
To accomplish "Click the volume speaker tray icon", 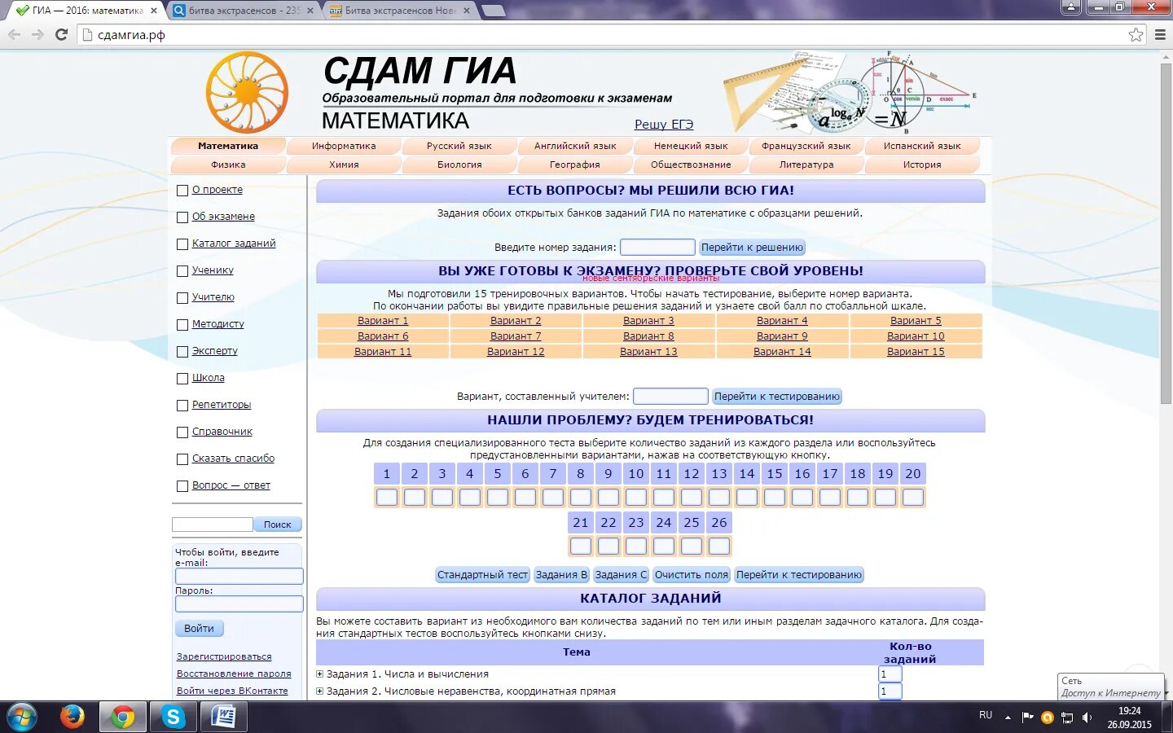I will [x=1087, y=718].
